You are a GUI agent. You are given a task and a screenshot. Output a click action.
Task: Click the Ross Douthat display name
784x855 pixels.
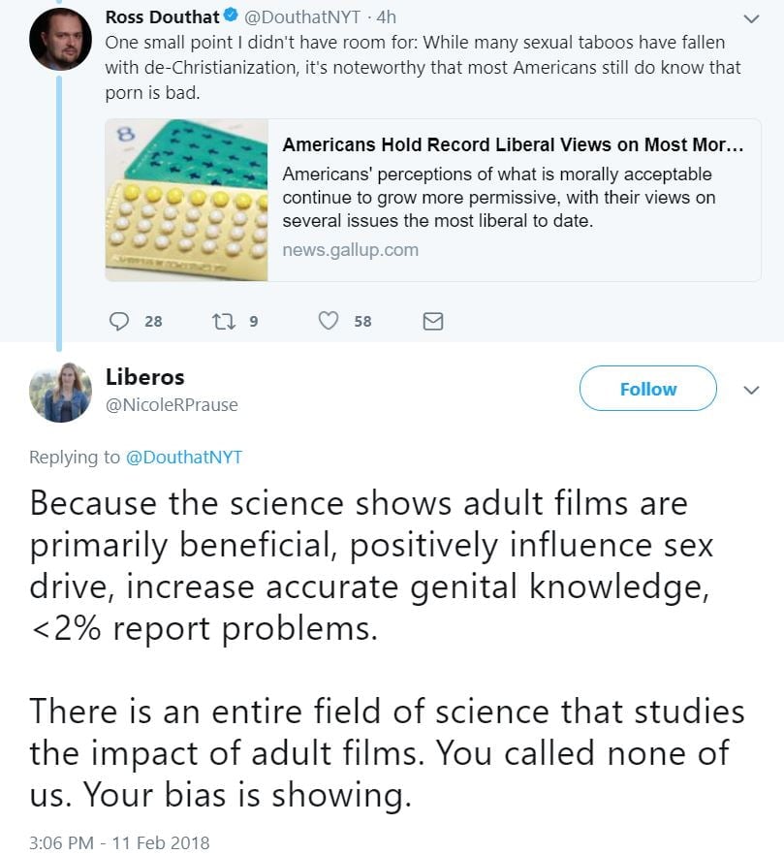(162, 17)
